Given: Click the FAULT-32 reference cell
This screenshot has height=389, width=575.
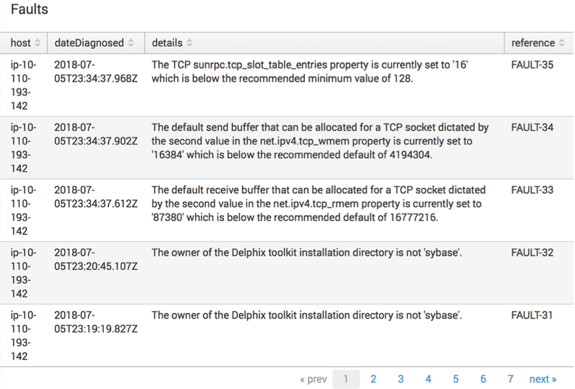Looking at the screenshot, I should pos(532,252).
